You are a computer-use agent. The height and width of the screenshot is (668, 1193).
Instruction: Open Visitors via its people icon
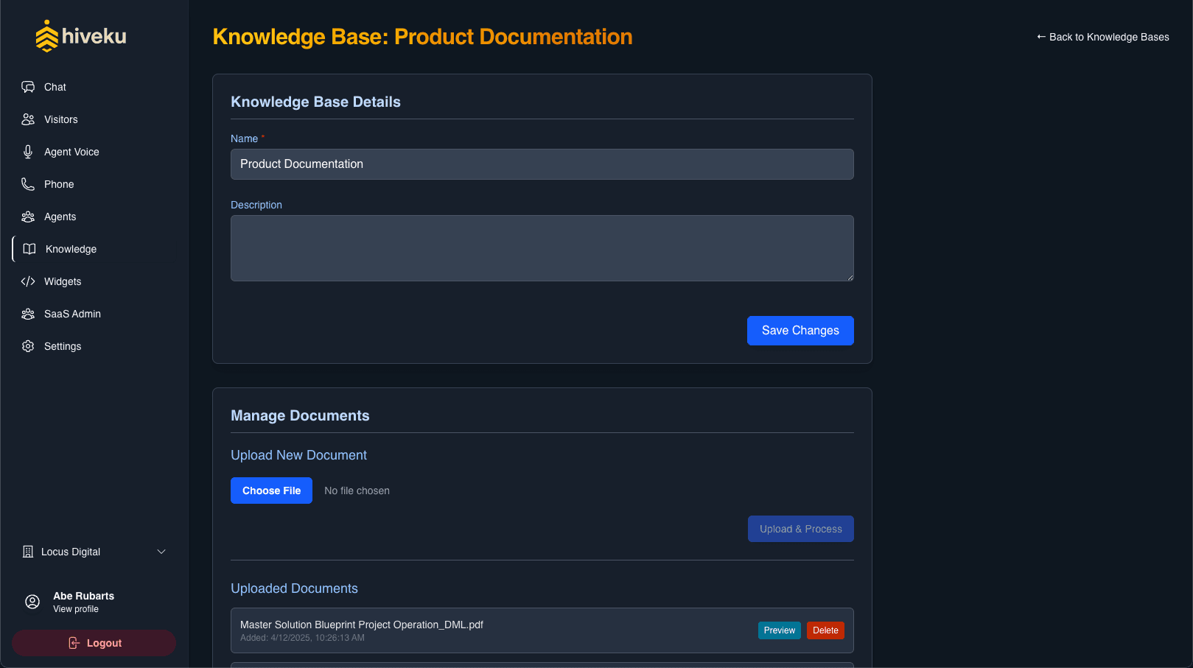click(28, 119)
